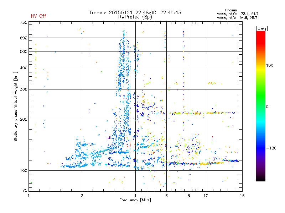The image size is (285, 213).
Task: Click the colorbar tick label '0'
Action: click(x=267, y=106)
